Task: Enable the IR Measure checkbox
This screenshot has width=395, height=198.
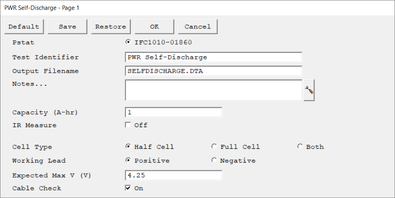Action: tap(128, 125)
